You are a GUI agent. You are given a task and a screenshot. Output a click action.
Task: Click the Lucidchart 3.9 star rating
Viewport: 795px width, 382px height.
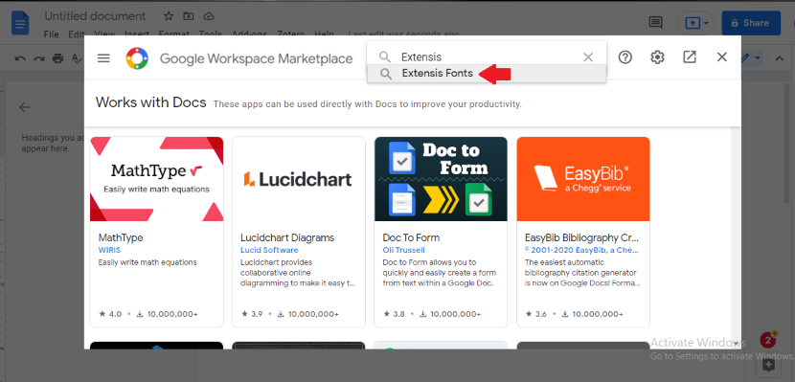(x=252, y=314)
